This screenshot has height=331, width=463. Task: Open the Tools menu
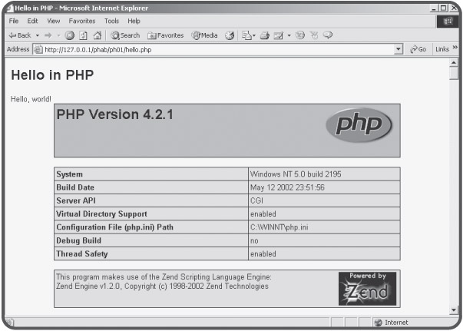(x=113, y=21)
